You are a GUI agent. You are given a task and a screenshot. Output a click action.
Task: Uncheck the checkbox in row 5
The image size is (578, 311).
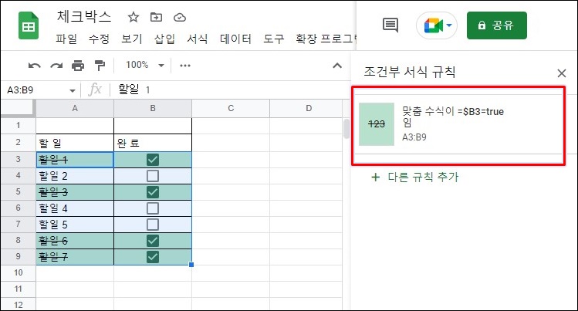click(153, 192)
